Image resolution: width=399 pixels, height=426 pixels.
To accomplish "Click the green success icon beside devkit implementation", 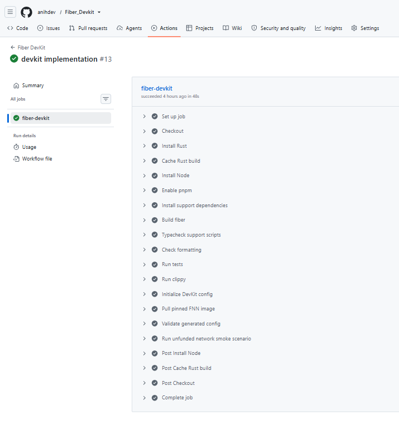I will 14,59.
